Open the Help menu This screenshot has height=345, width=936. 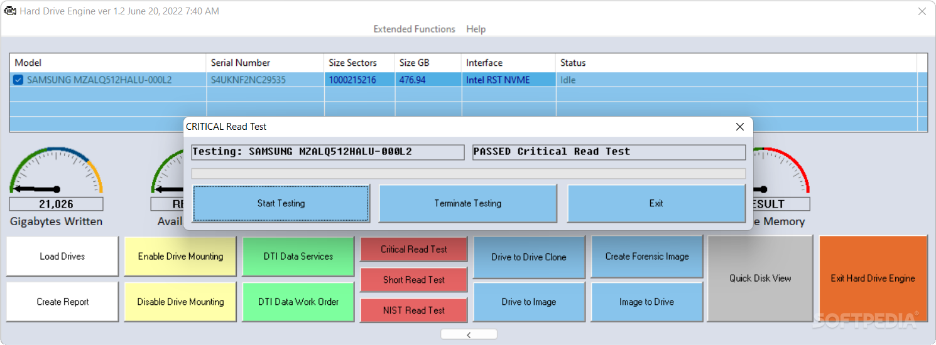pyautogui.click(x=476, y=29)
